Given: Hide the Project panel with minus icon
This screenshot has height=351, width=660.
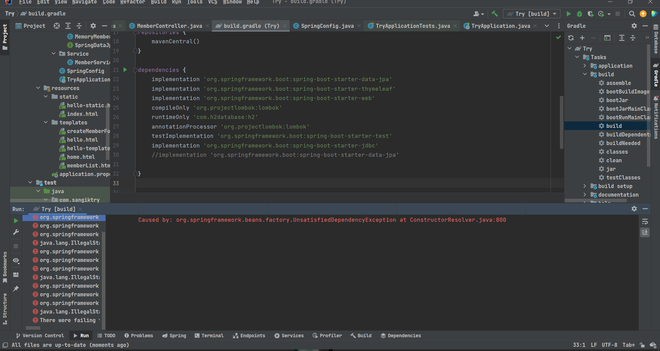Looking at the screenshot, I should 105,26.
